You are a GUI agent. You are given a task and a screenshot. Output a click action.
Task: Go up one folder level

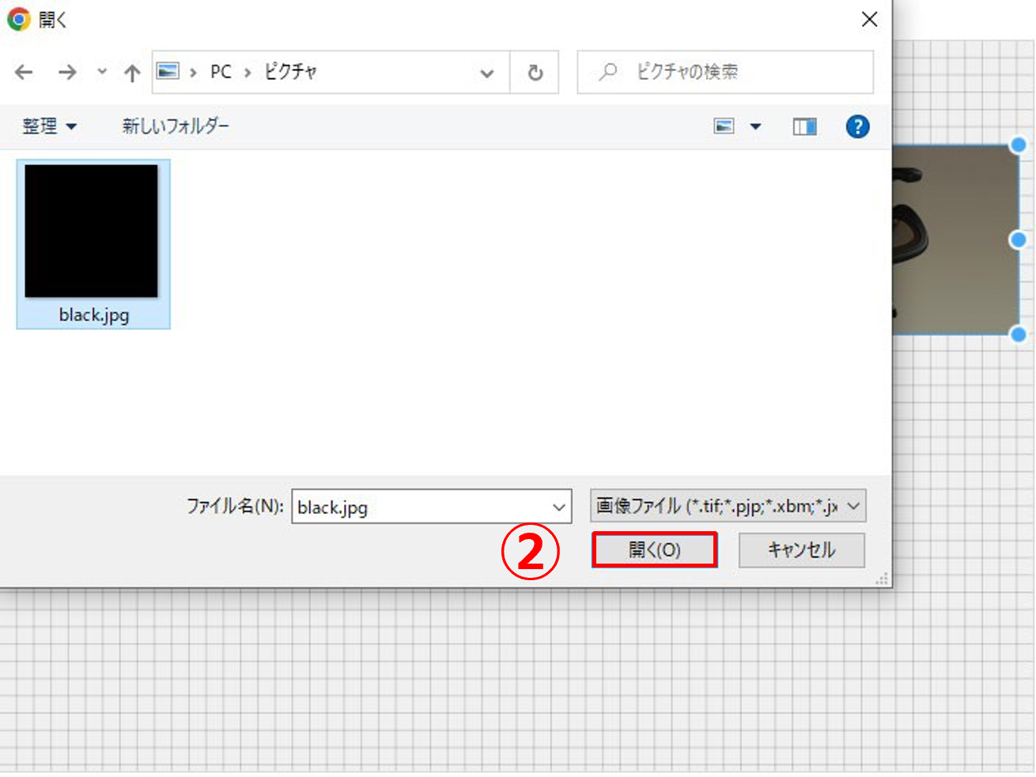(x=132, y=73)
